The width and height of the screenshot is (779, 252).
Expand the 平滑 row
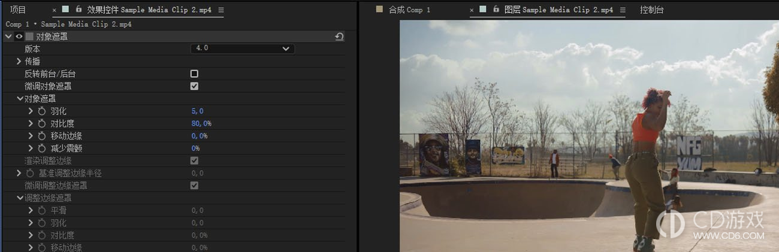pyautogui.click(x=31, y=211)
